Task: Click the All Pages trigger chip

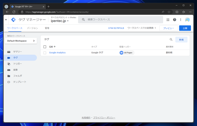Action: 127,53
